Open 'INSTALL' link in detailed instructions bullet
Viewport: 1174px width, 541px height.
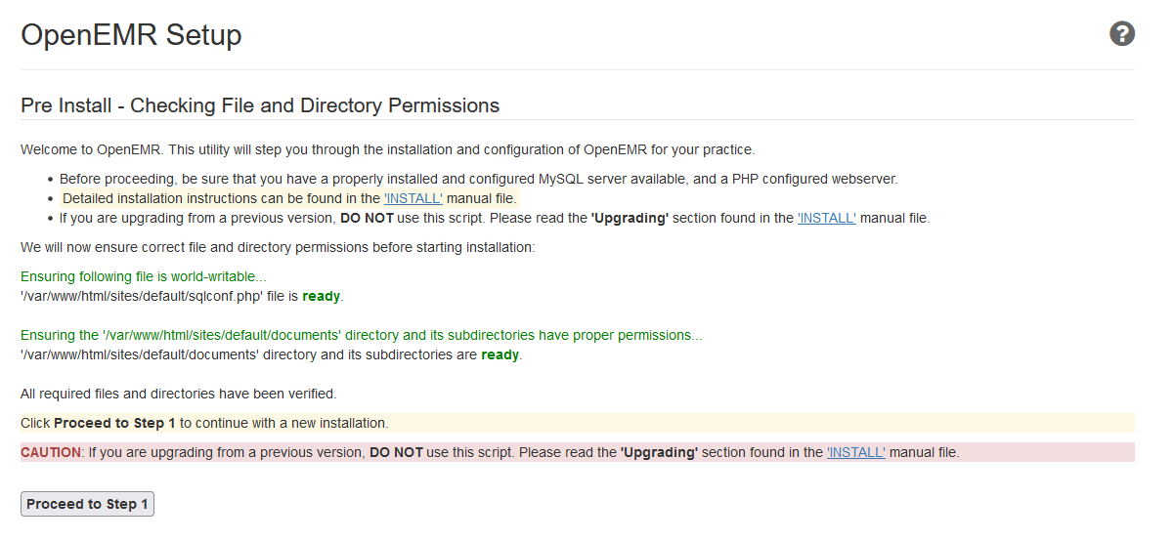[x=413, y=198]
